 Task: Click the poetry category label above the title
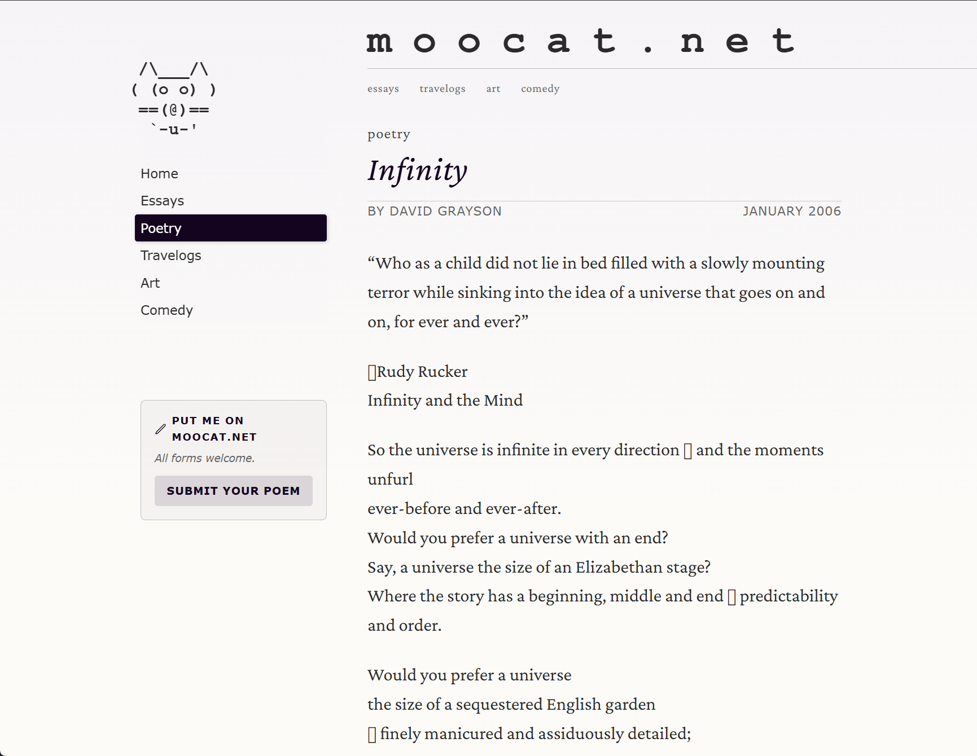pos(388,134)
